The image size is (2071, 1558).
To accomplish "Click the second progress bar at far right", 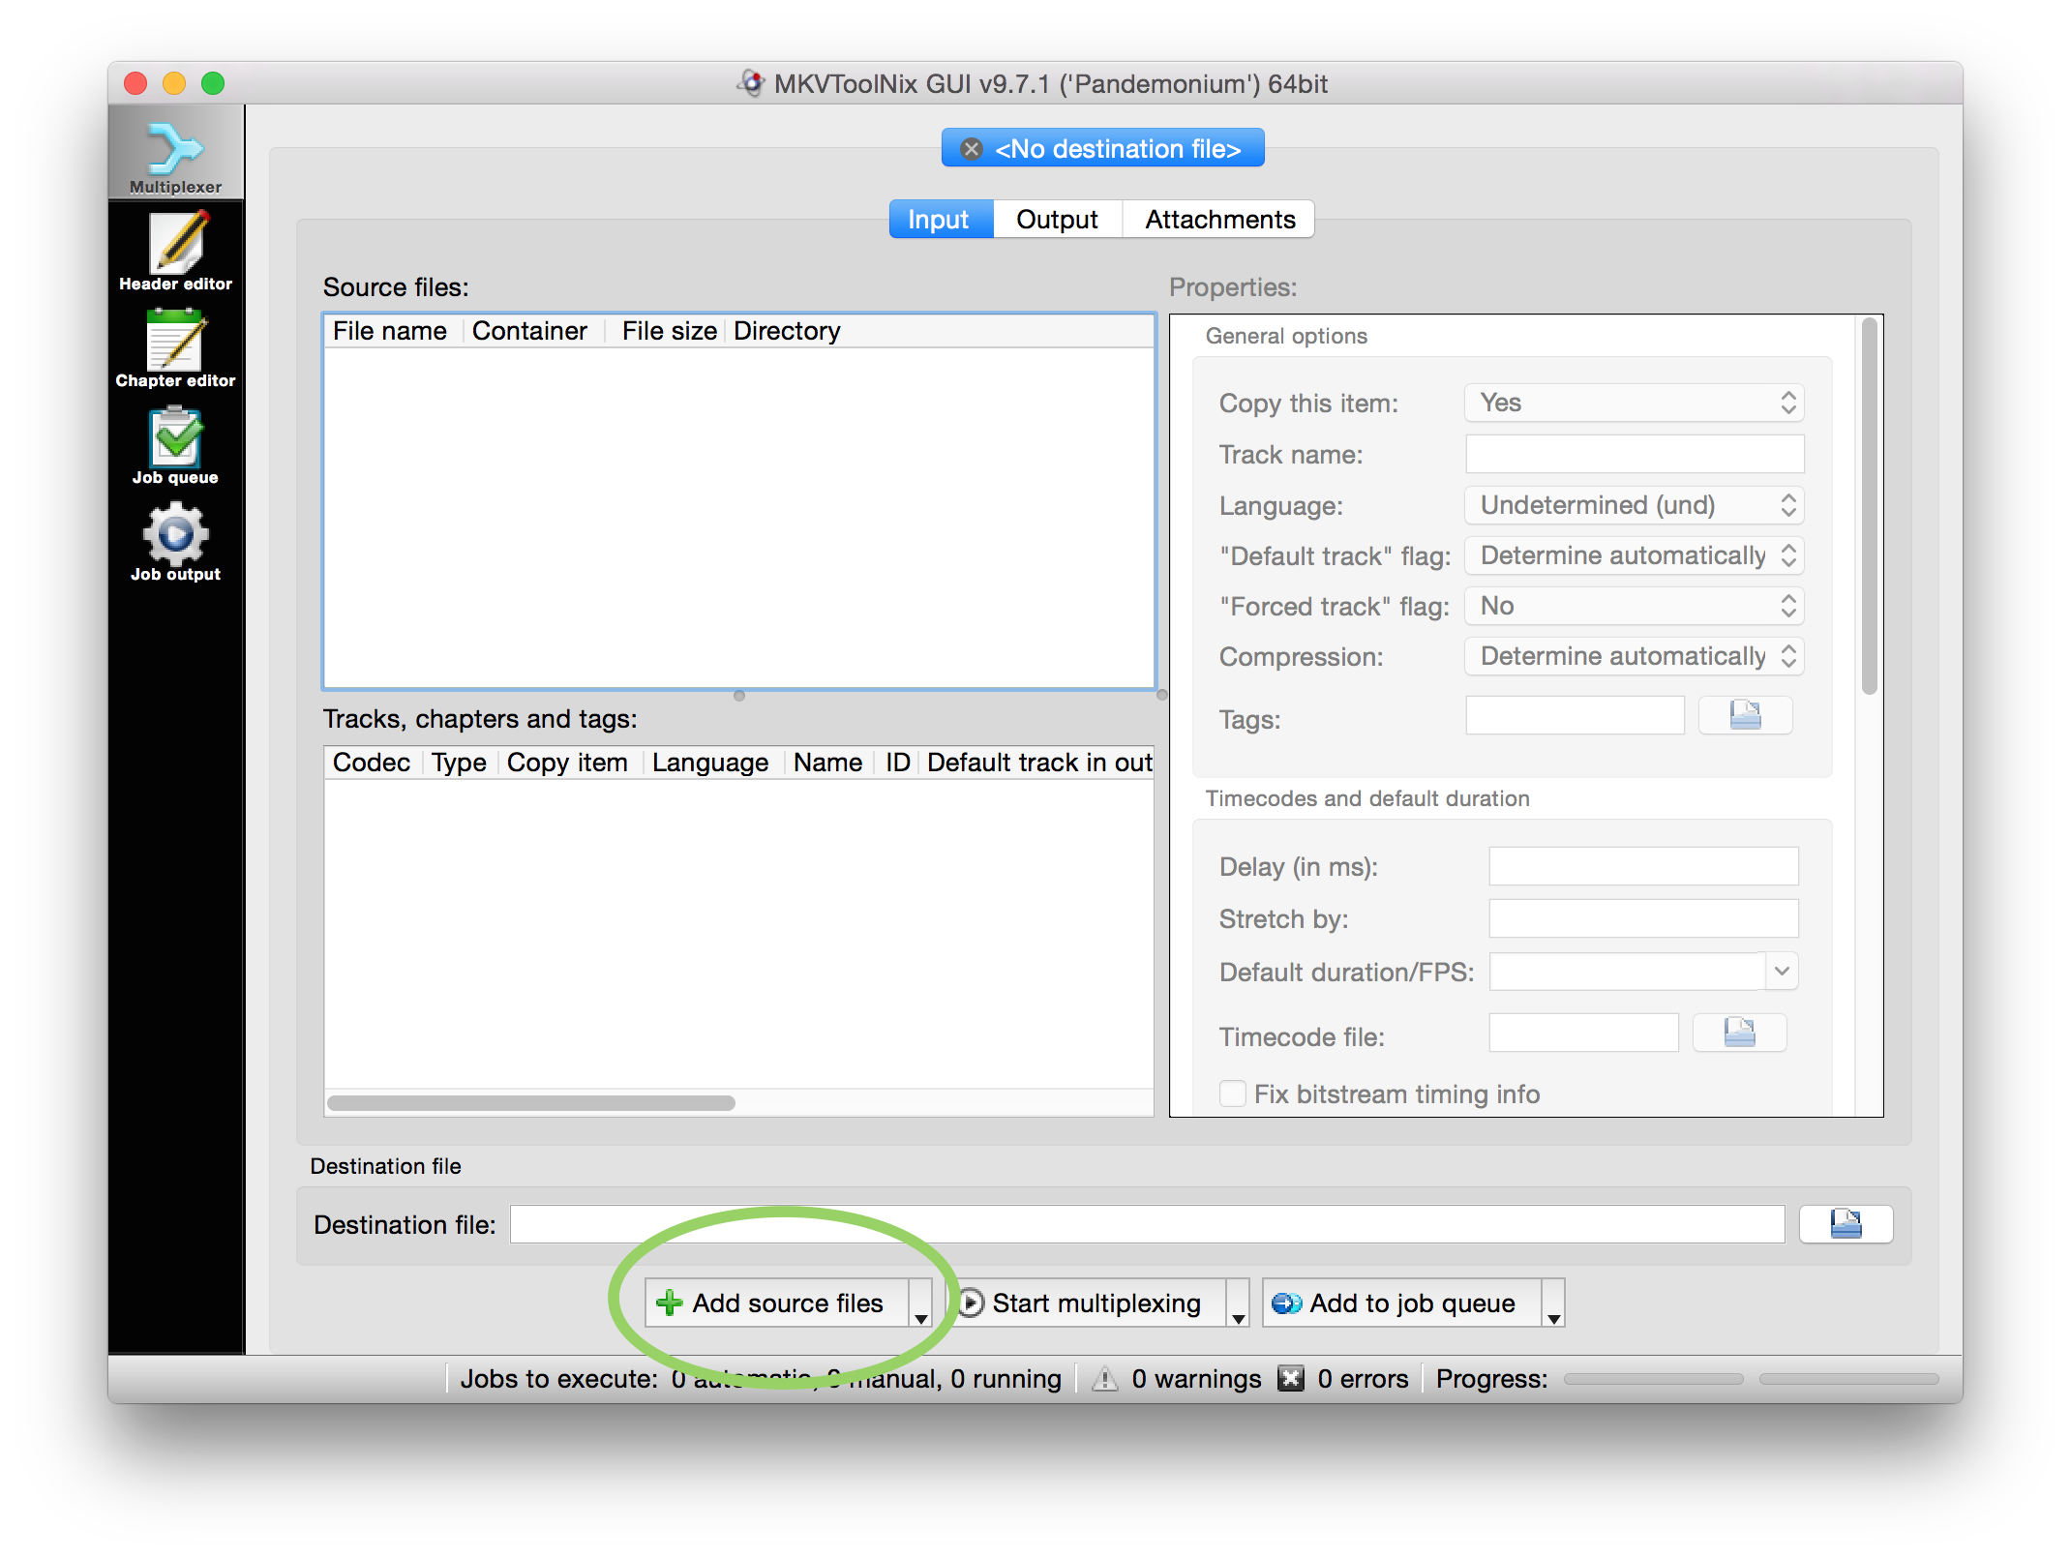I will 1848,1379.
